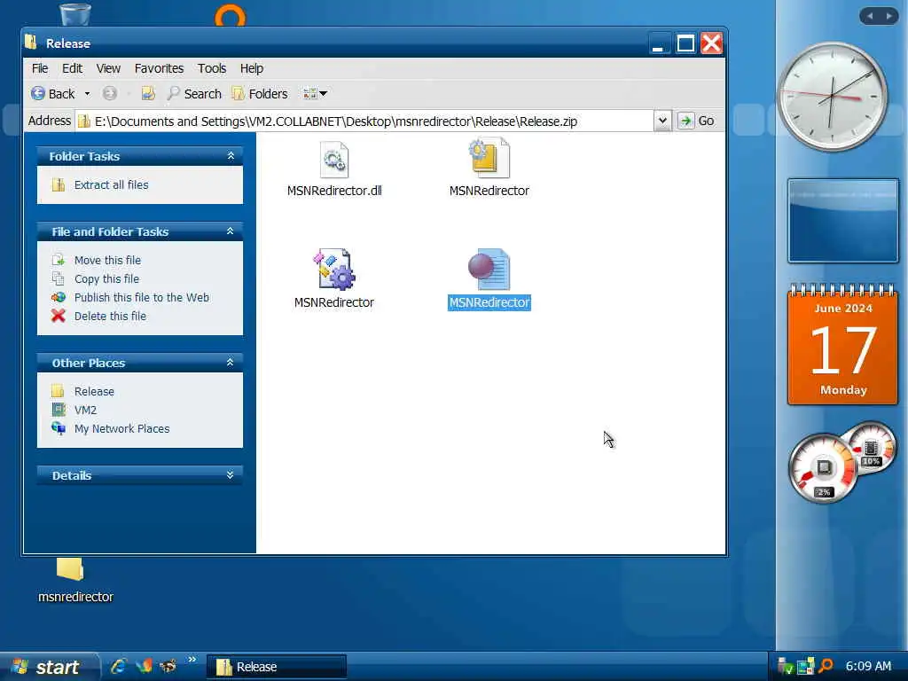Image resolution: width=908 pixels, height=681 pixels.
Task: Launch Internet Explorer from Quick Launch
Action: [119, 666]
